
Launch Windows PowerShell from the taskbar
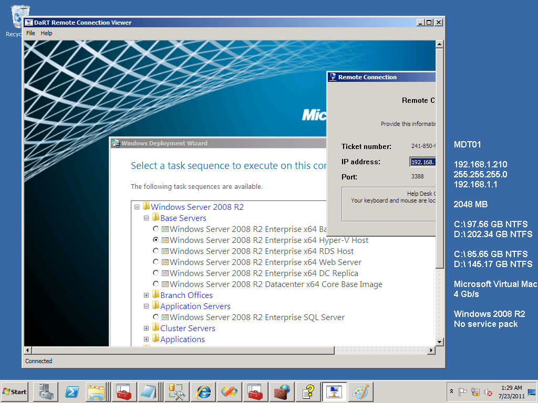(x=74, y=392)
